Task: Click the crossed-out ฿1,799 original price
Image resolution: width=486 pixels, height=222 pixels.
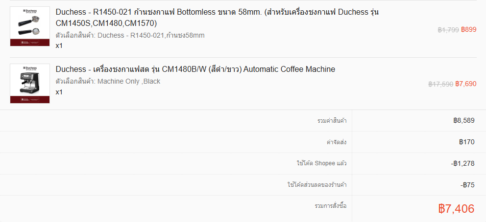Action: click(448, 30)
